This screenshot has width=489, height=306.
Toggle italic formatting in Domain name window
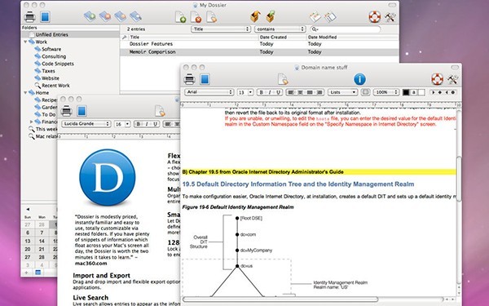coord(270,92)
